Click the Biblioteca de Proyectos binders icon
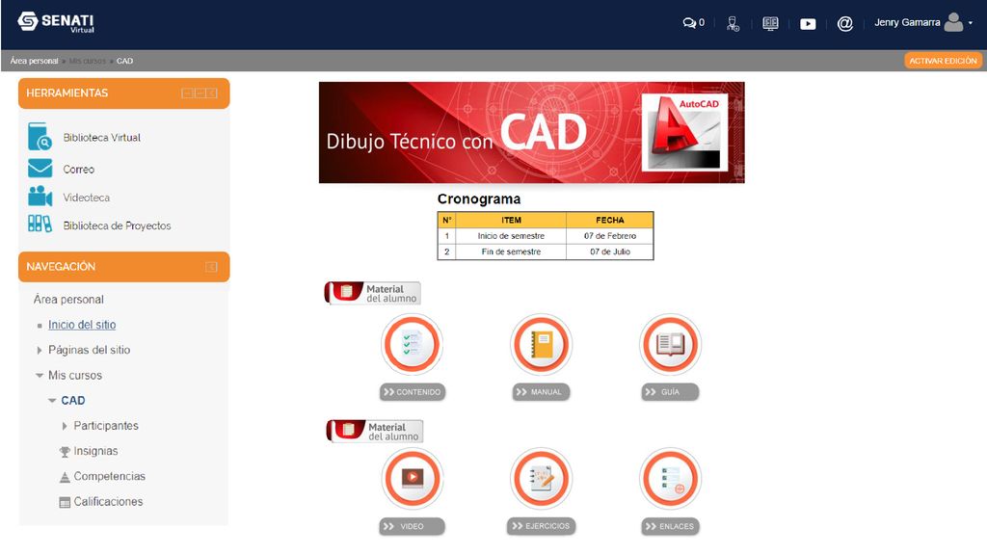 (x=40, y=224)
